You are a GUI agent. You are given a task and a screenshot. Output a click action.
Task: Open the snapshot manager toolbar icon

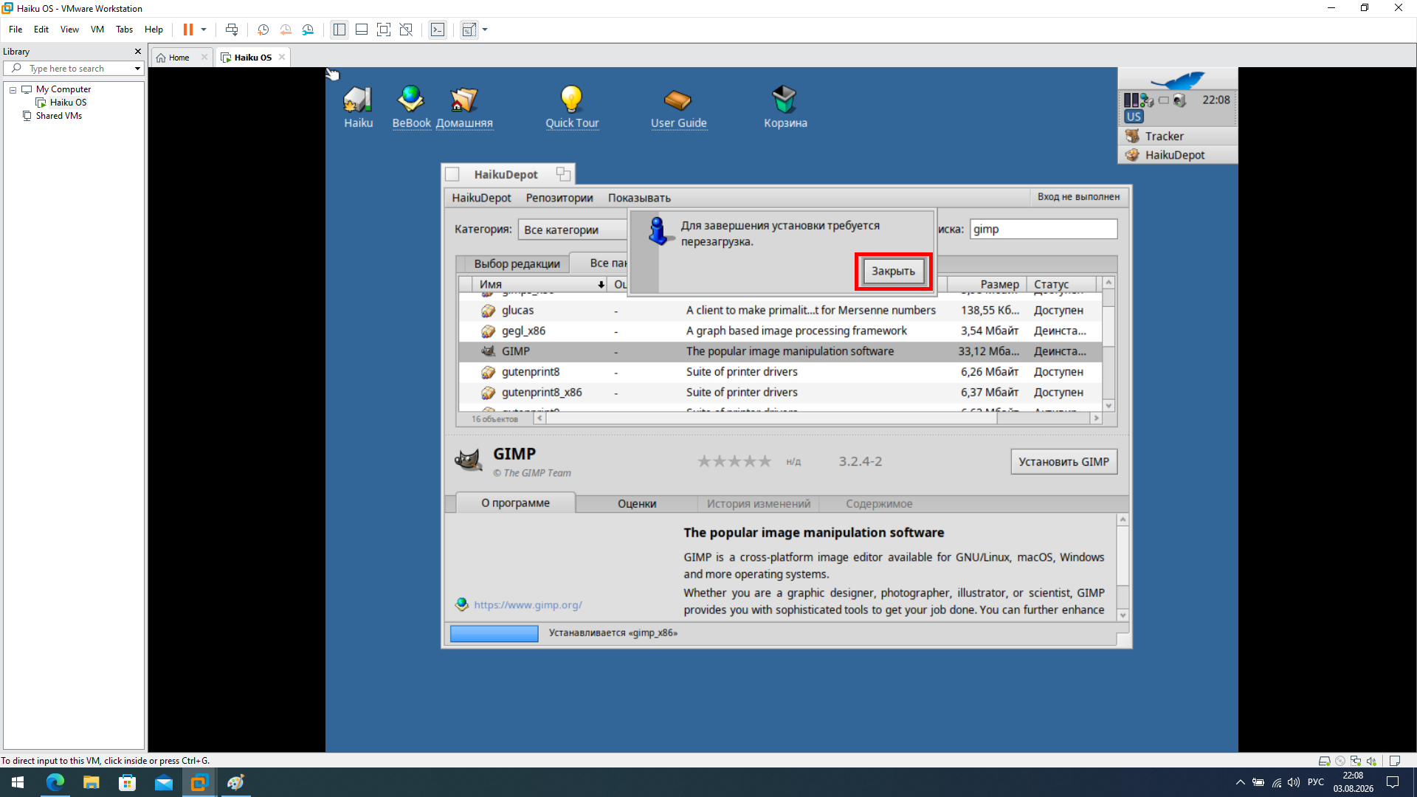[x=308, y=30]
